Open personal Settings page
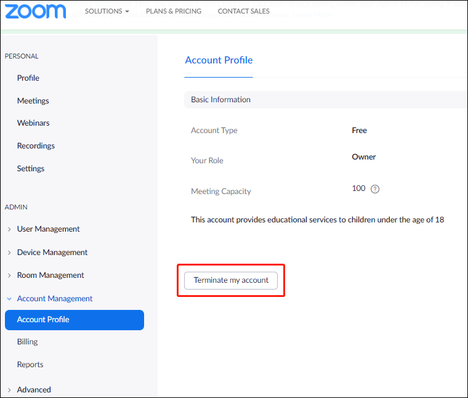Screen dimensions: 468x398 coord(30,169)
